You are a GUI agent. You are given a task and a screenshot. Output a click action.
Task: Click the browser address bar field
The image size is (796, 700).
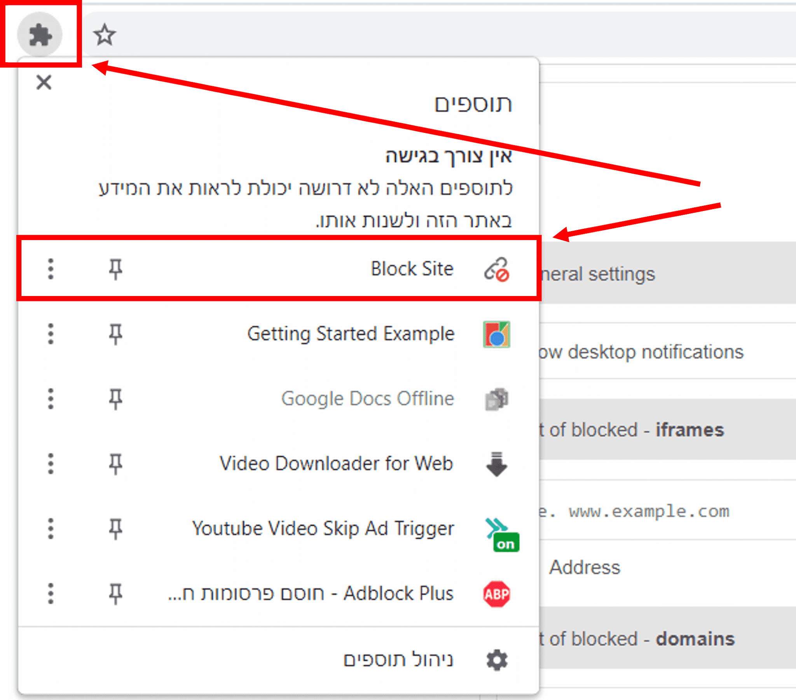coord(438,35)
